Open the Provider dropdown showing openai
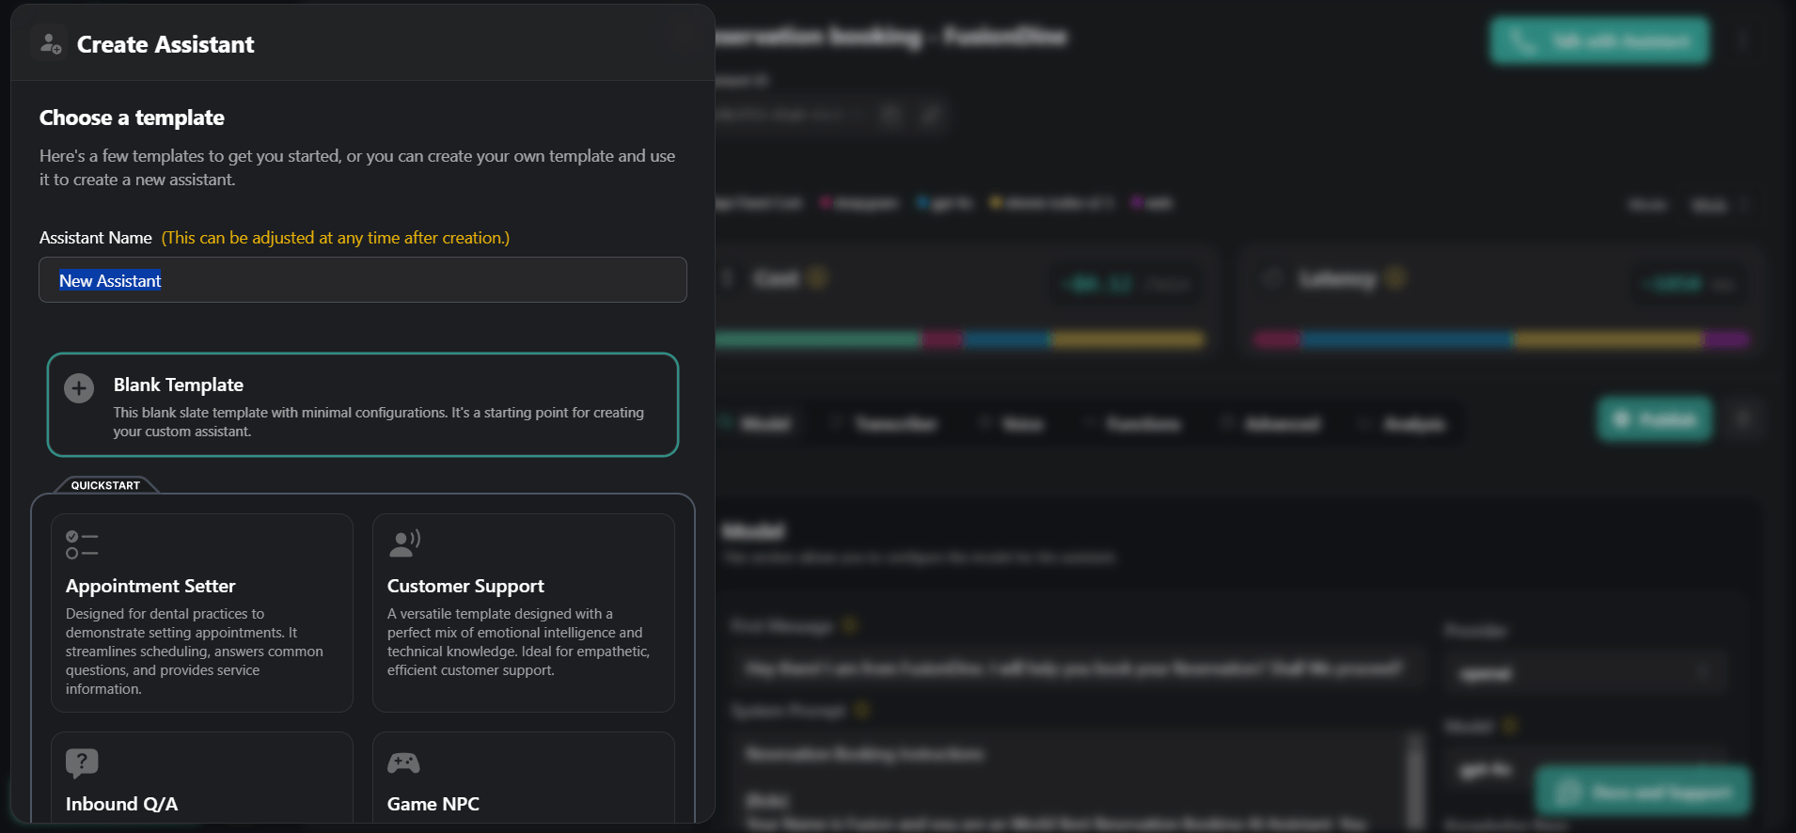Screen dimensions: 1796x833 1589,673
